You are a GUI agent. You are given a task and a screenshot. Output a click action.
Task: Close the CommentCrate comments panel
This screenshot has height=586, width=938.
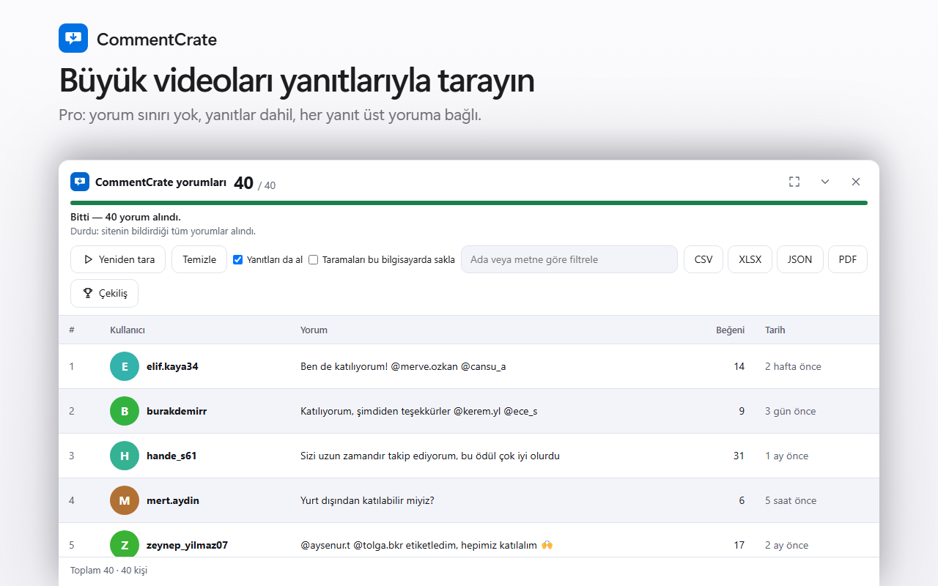(856, 182)
